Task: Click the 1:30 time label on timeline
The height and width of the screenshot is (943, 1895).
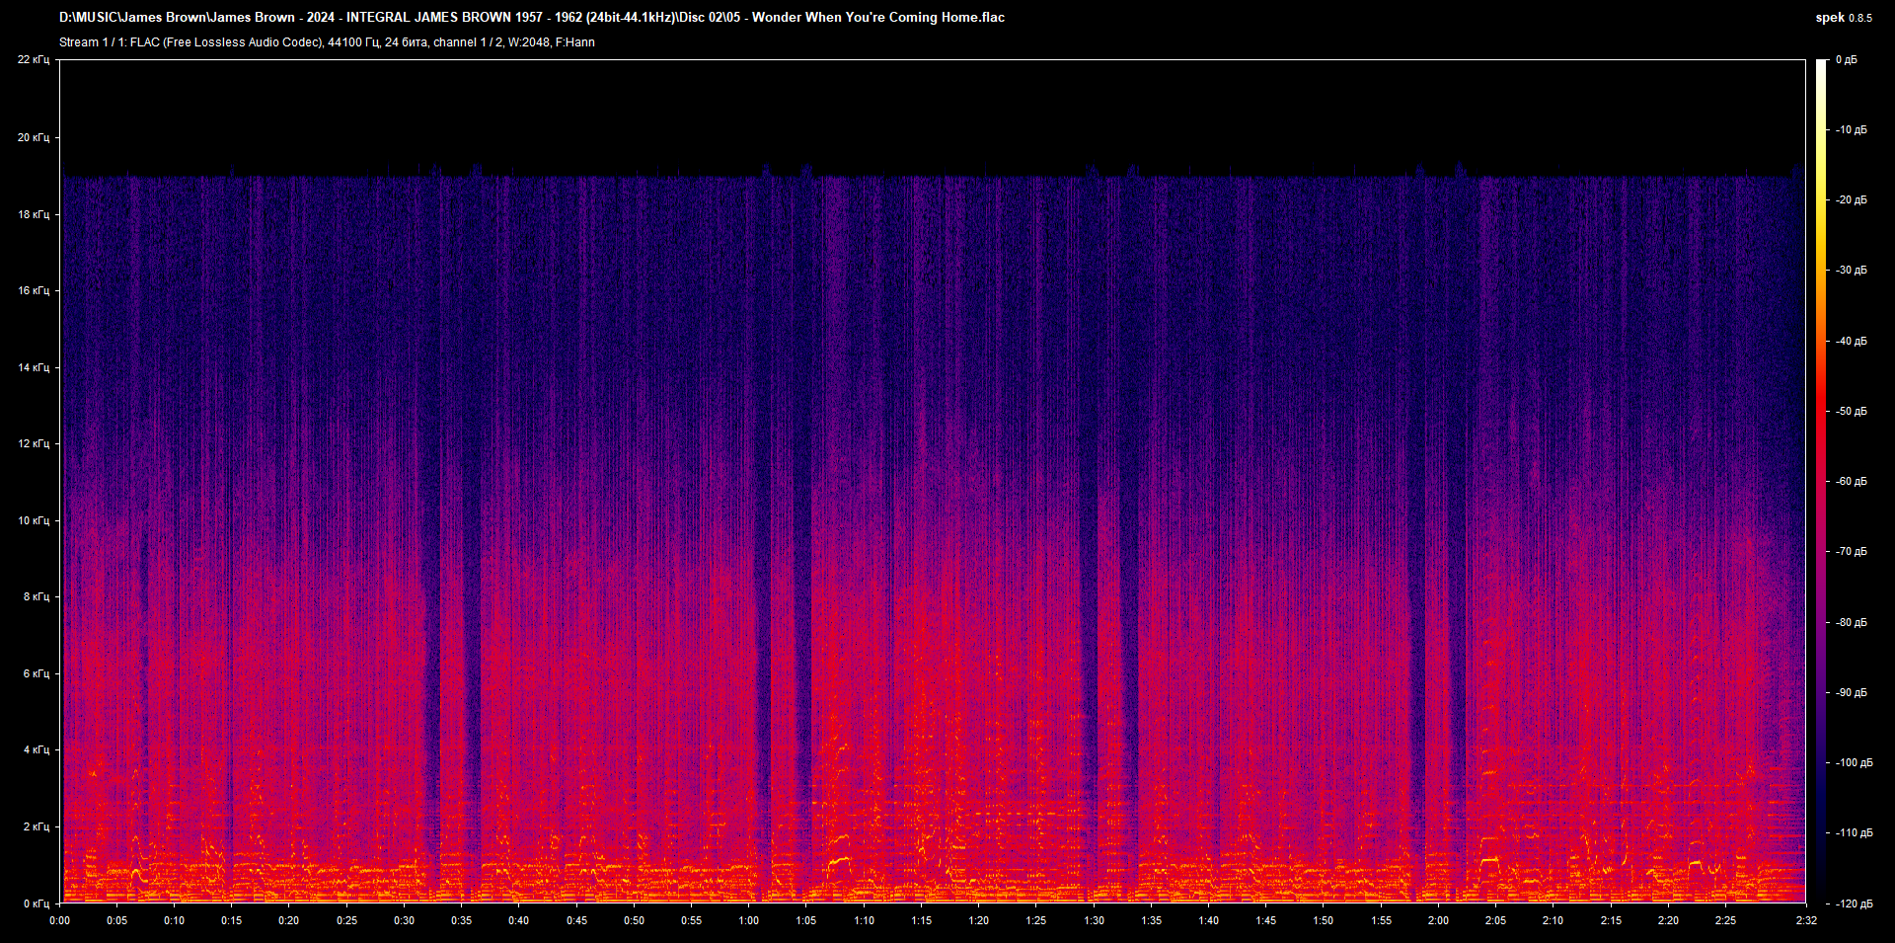Action: (1094, 920)
